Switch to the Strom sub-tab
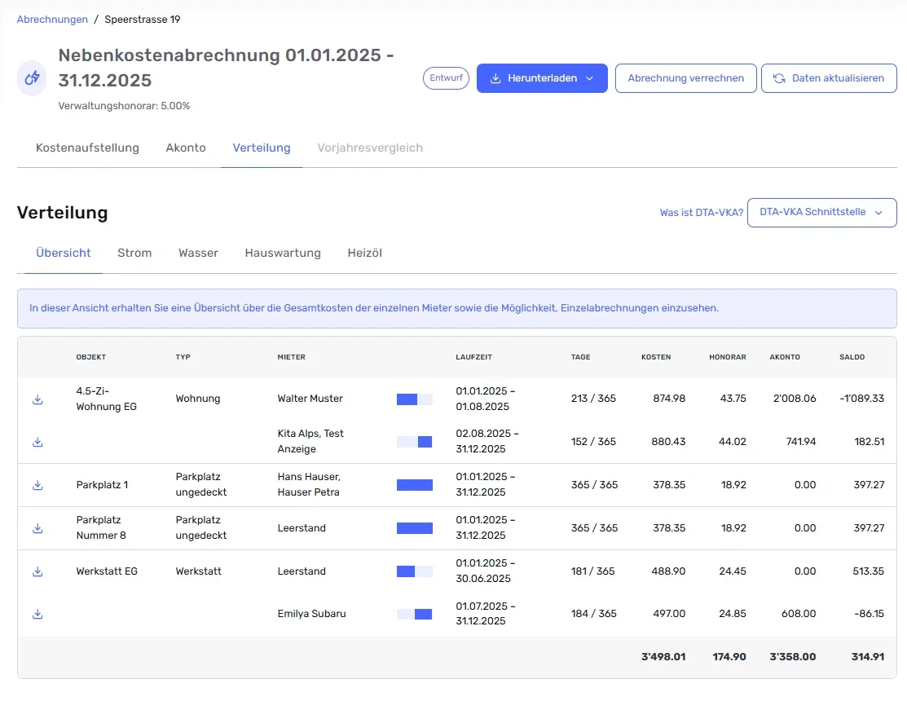907x710 pixels. point(134,253)
